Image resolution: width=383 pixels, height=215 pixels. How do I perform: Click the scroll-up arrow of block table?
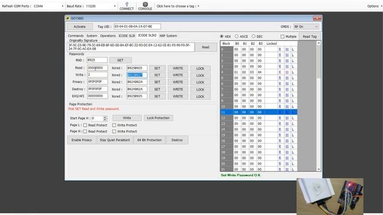pos(318,43)
